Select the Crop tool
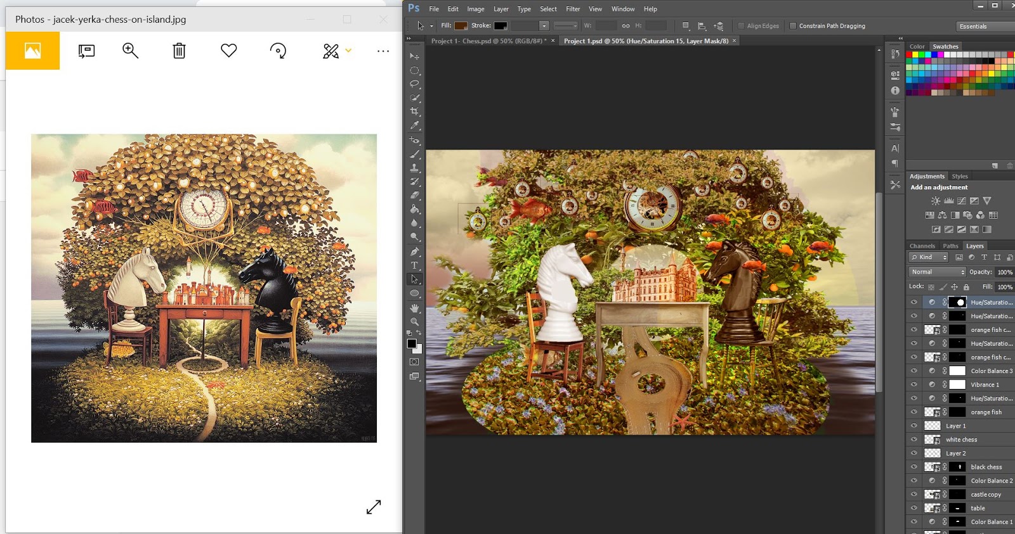This screenshot has height=534, width=1015. click(x=415, y=111)
